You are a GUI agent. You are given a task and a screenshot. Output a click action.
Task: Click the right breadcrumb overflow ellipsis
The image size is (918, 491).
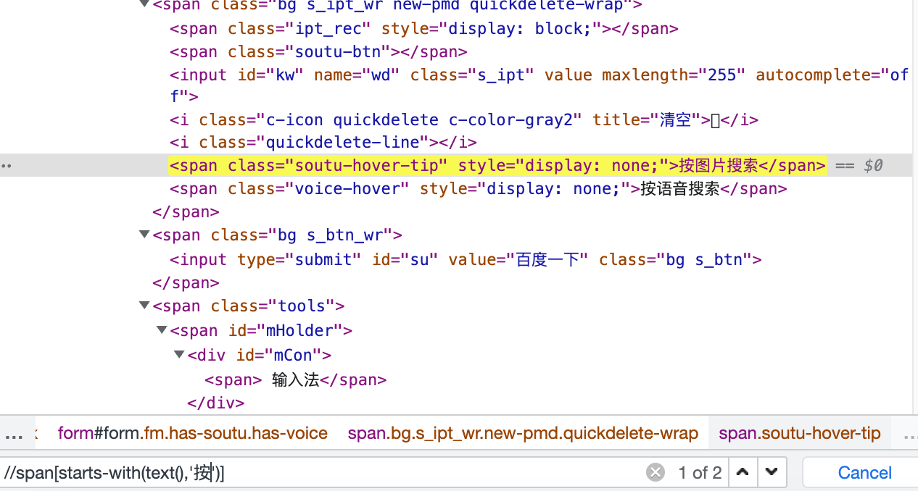click(909, 435)
